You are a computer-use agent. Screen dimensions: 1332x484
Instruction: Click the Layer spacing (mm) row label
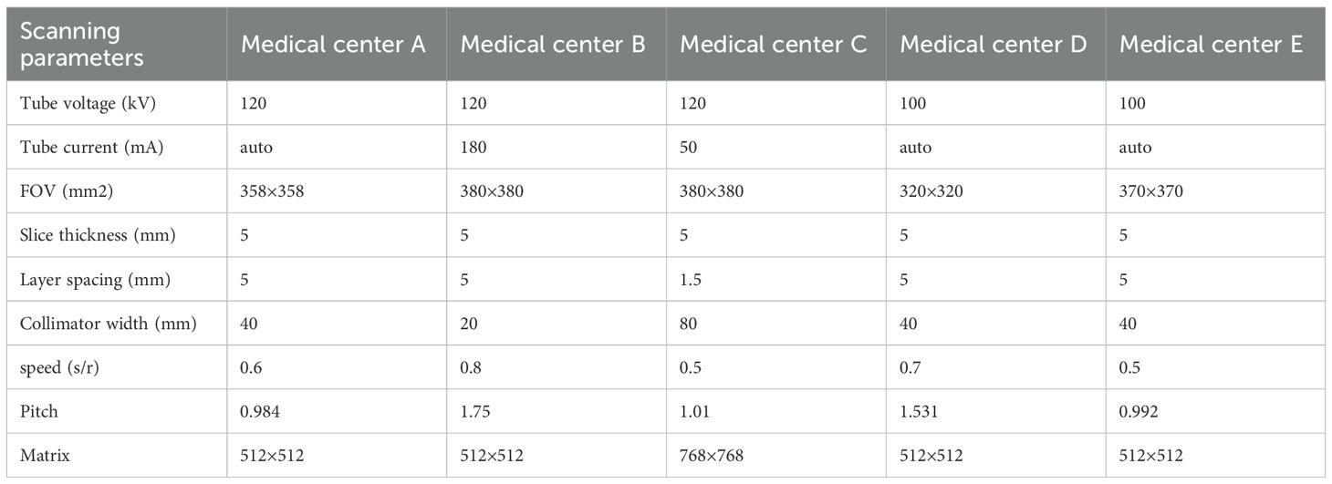point(94,278)
